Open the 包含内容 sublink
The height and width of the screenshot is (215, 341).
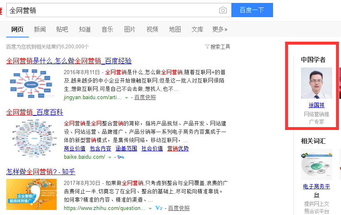100,148
